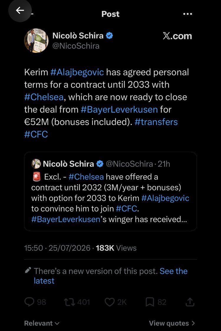Open the quoted Excl. post card
Screen dimensions: 221x331
(111, 191)
